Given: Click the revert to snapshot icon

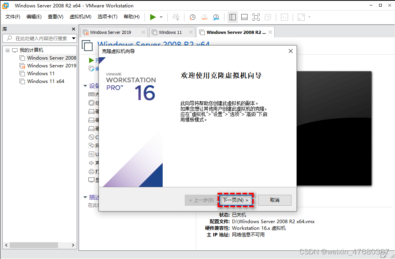Looking at the screenshot, I should pos(204,17).
